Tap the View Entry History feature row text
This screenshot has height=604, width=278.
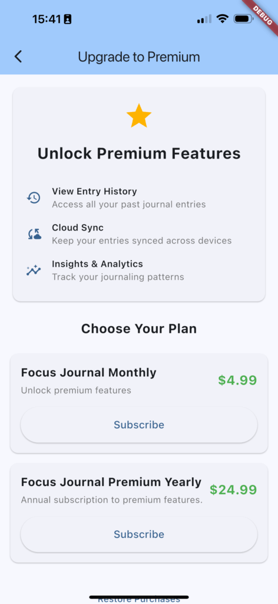tap(94, 191)
